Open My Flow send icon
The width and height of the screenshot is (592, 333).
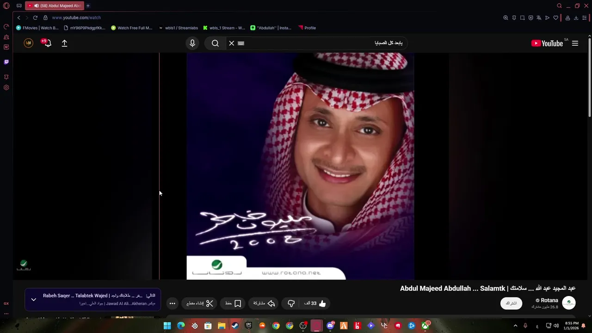click(x=547, y=18)
